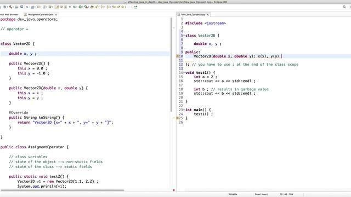Click 'package dev_java.operators;' line

29,19
